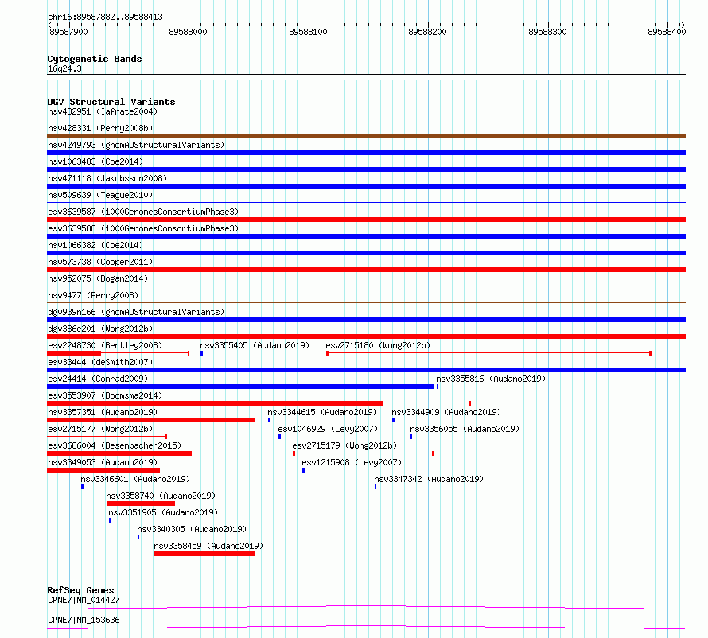Click ruler position 89588300
This screenshot has height=638, width=708.
tap(547, 32)
